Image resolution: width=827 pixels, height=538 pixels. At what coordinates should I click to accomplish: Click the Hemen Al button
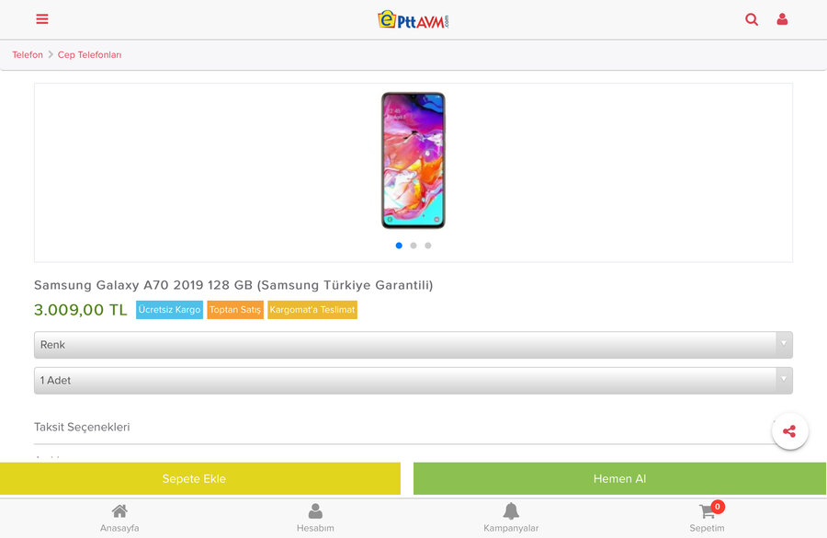619,478
